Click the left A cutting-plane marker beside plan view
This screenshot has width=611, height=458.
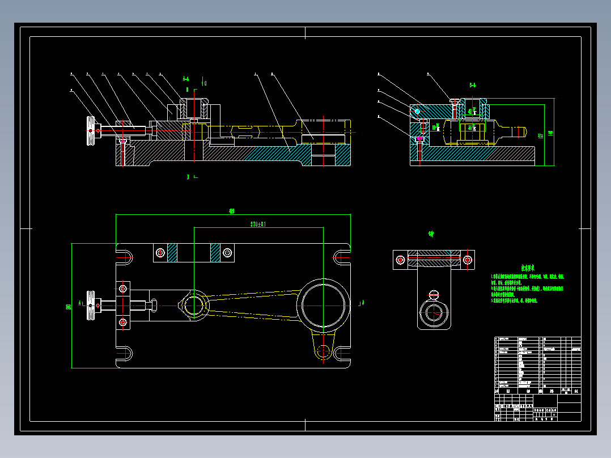tap(80, 303)
